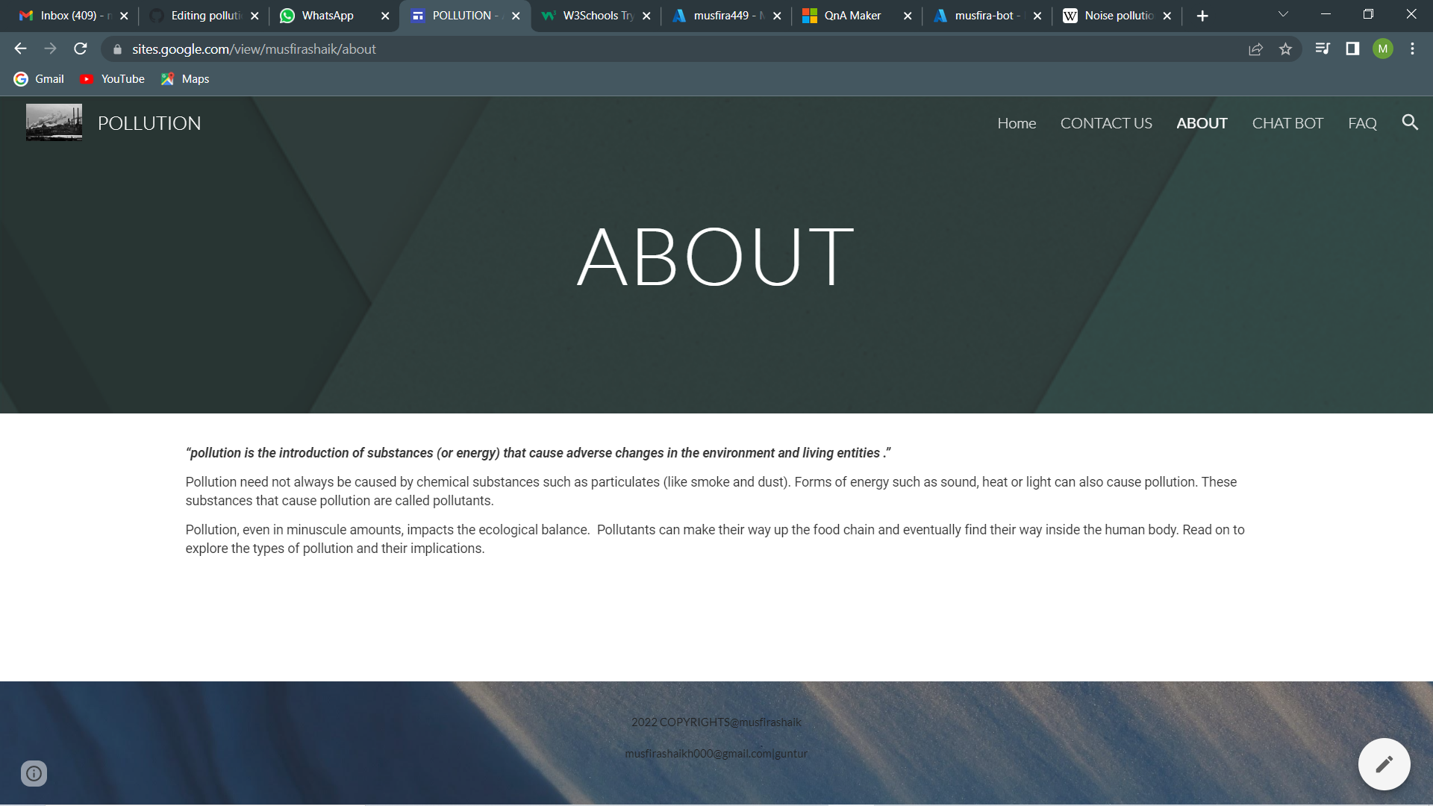Screen dimensions: 1433x806
Task: Reload the page
Action: [80, 49]
